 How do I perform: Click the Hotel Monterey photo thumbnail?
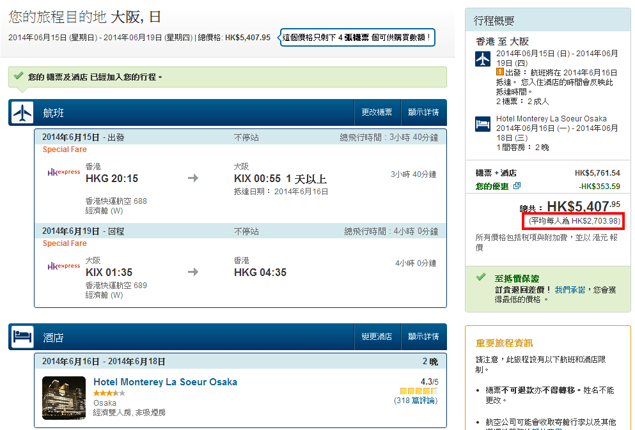coord(64,398)
